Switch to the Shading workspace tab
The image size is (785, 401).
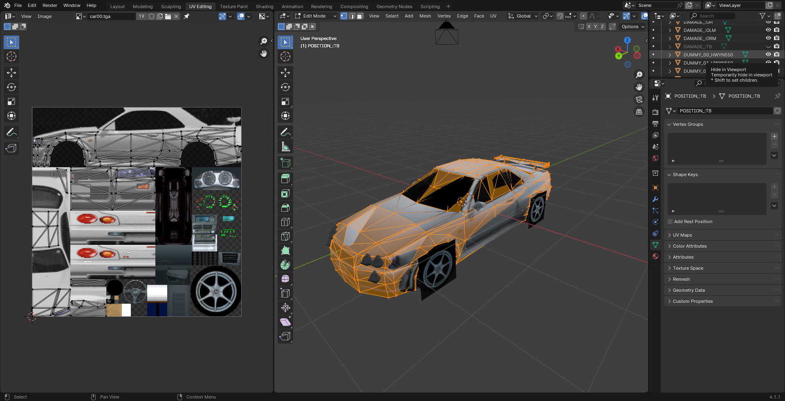(265, 7)
